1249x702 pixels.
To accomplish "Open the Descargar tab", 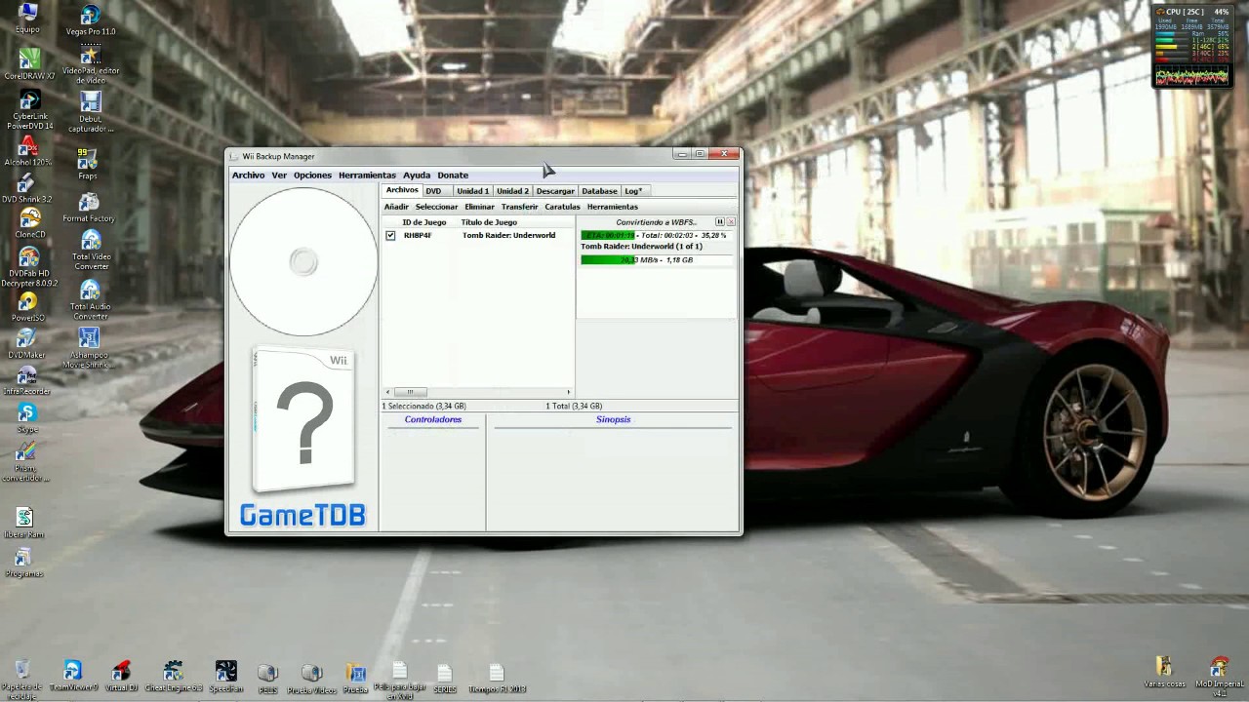I will click(x=555, y=191).
